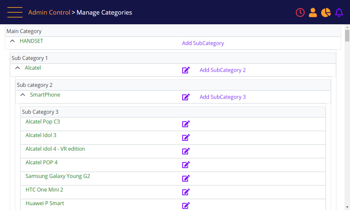Collapse the Alcatel sub category
Screen dimensions: 350x210
pyautogui.click(x=17, y=68)
